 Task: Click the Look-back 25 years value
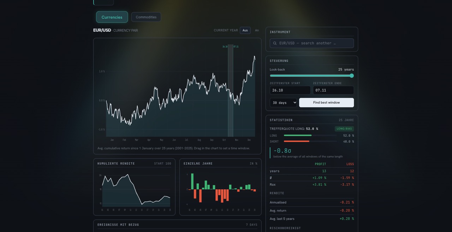(346, 70)
